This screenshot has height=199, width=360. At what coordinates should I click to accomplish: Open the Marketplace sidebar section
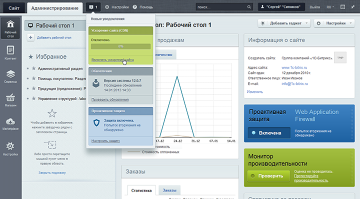pos(10,124)
